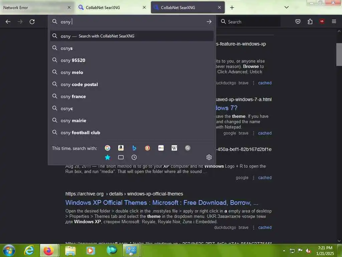Select 'osny — Search with CollabNet SearXNG'
The width and height of the screenshot is (342, 257).
132,36
